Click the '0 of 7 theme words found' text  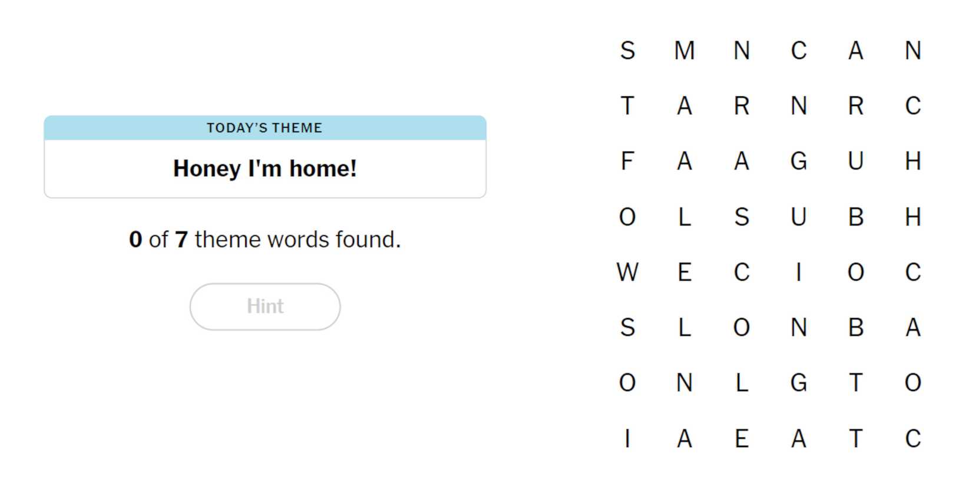pyautogui.click(x=265, y=240)
